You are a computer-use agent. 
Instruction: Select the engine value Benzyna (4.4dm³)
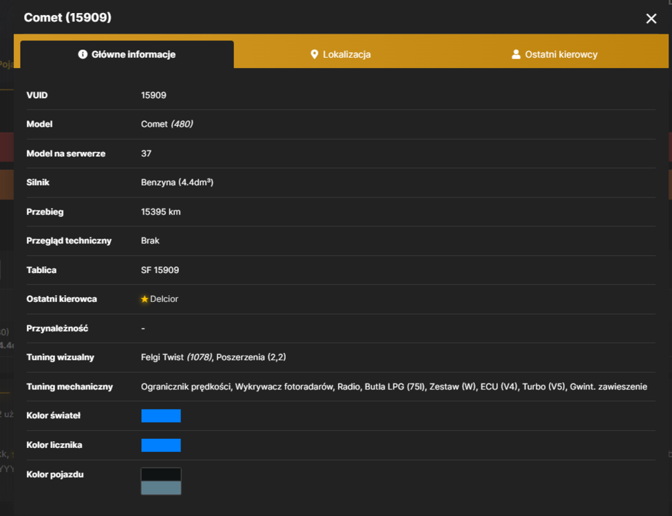click(x=177, y=182)
